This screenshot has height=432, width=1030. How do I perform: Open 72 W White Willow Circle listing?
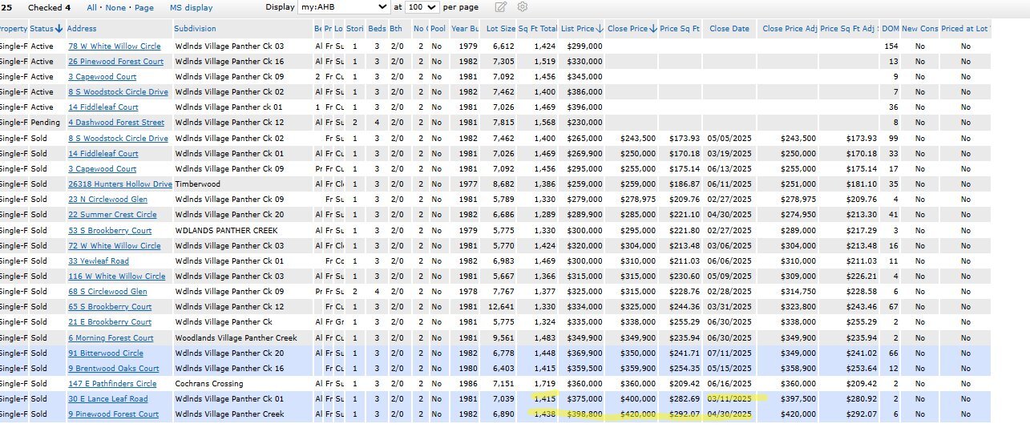coord(114,246)
